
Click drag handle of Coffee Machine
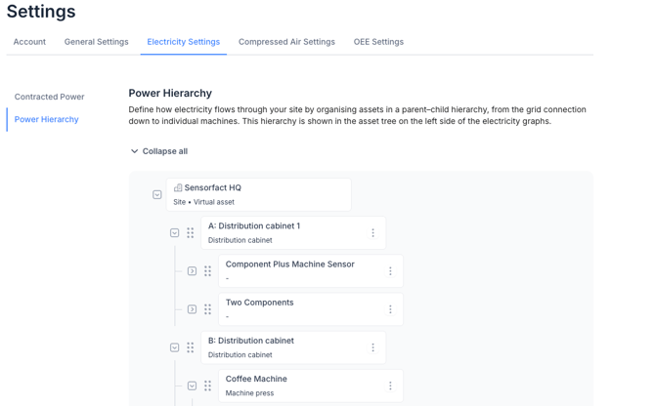[x=208, y=386]
